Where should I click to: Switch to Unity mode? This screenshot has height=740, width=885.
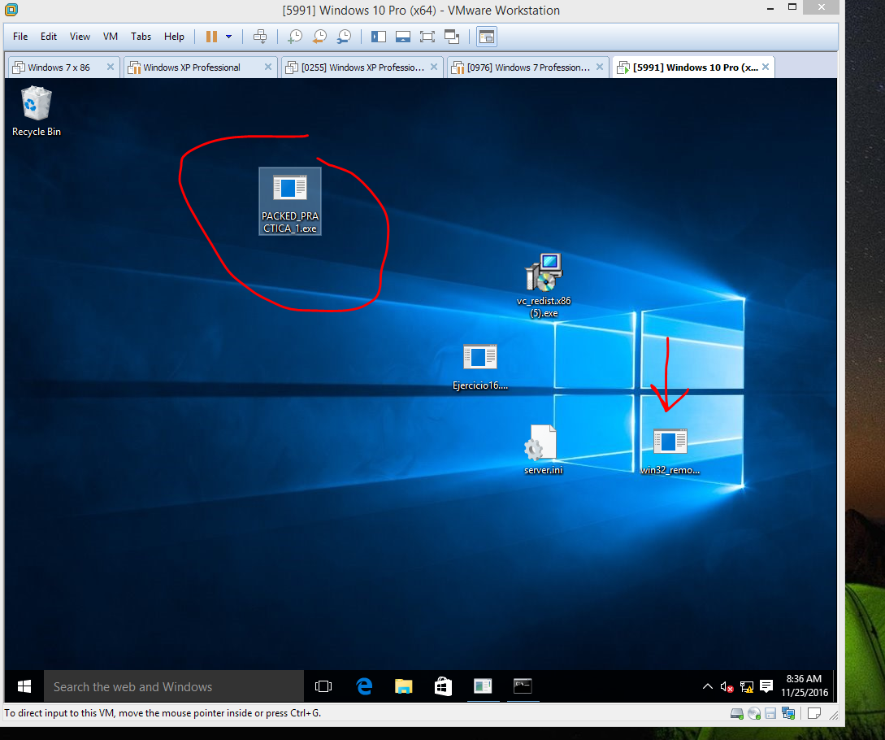[x=453, y=37]
